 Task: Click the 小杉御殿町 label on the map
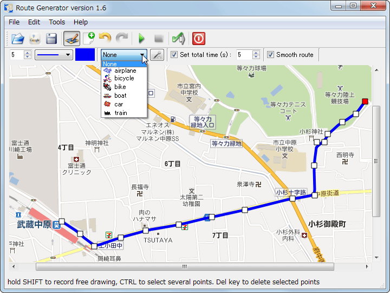327,224
